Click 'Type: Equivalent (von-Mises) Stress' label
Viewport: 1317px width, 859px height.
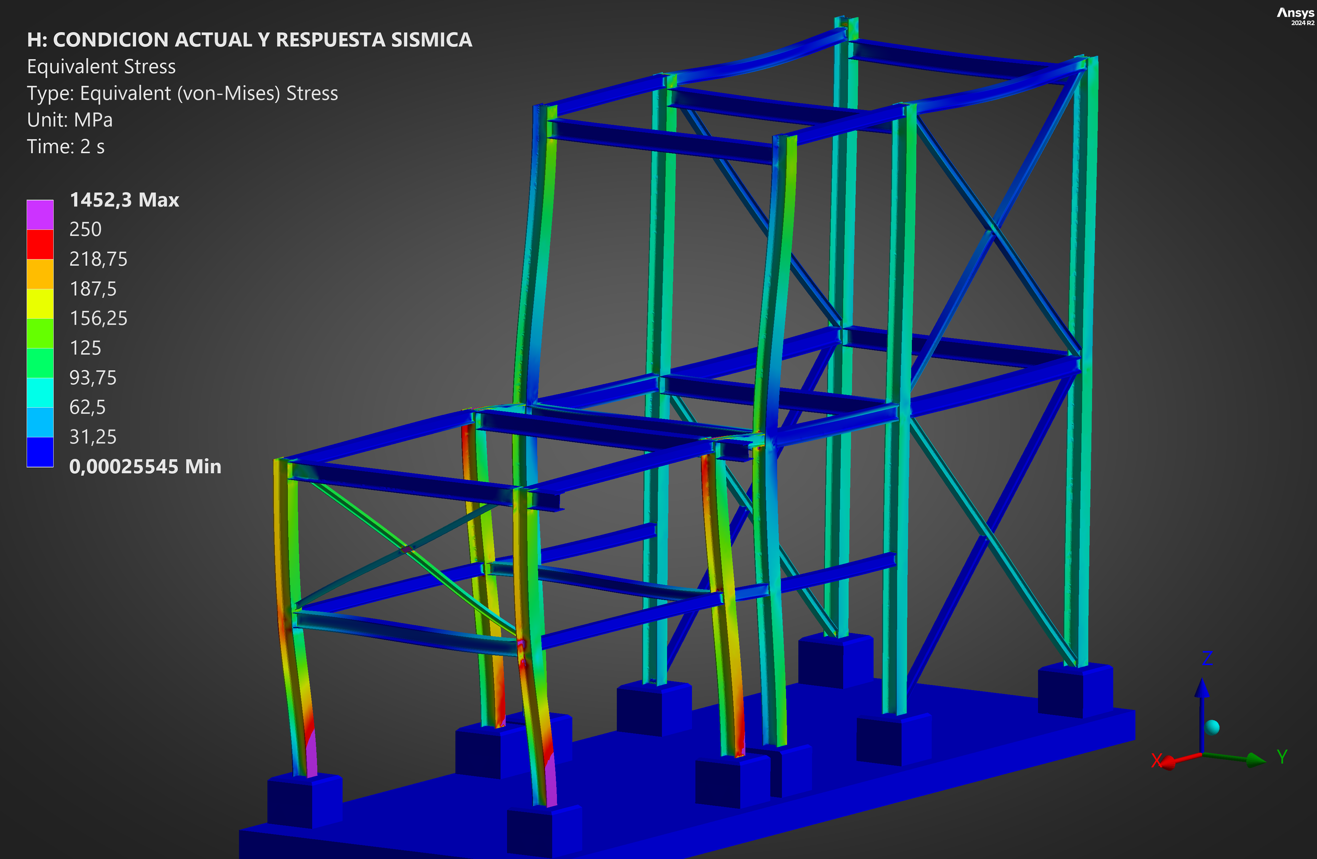tap(182, 94)
